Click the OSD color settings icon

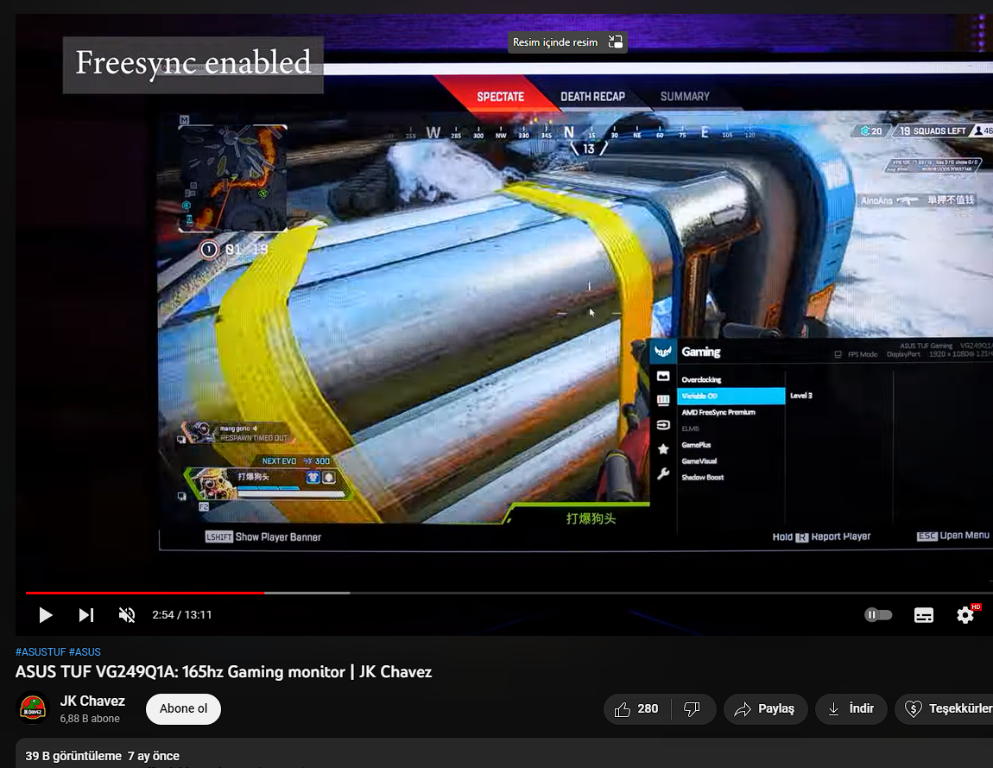[x=663, y=400]
